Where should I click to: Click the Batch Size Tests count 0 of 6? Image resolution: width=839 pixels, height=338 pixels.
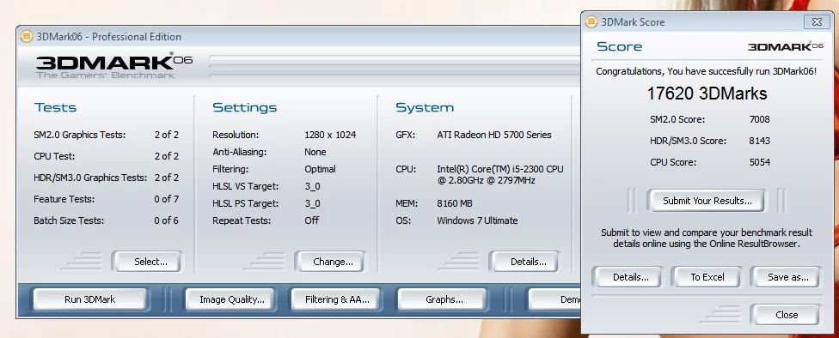(167, 220)
